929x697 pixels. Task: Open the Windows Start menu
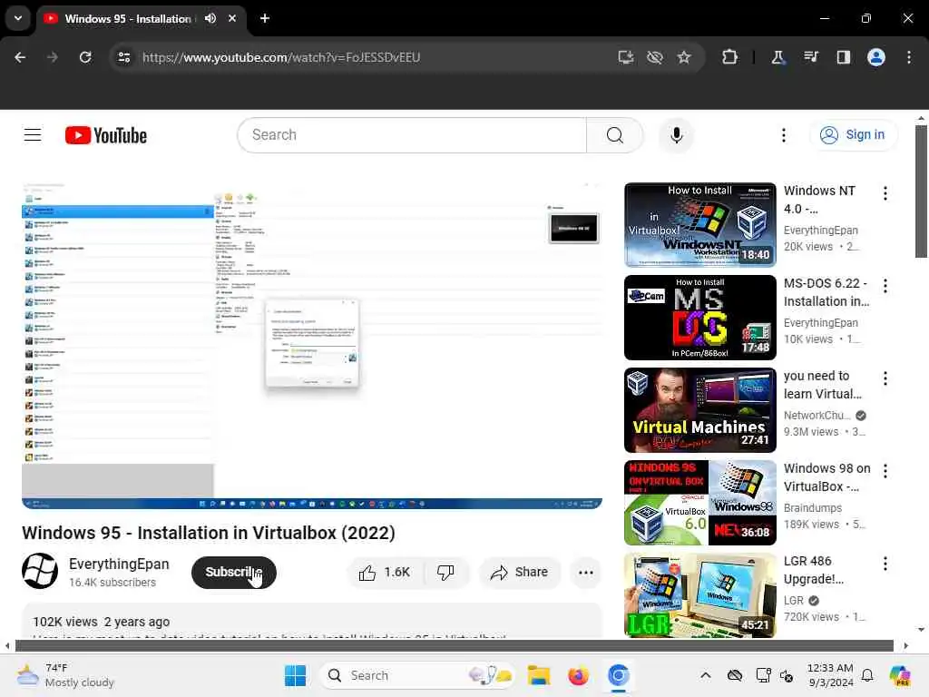coord(295,675)
